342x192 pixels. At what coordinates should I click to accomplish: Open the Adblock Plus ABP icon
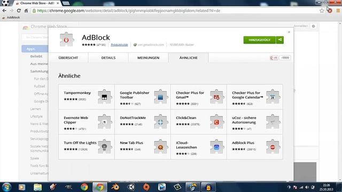273,147
